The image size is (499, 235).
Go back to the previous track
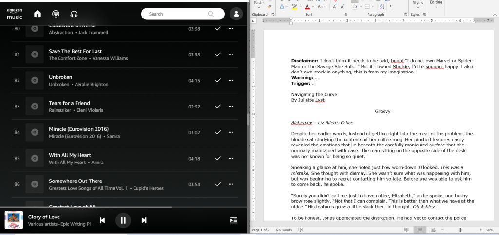[103, 220]
